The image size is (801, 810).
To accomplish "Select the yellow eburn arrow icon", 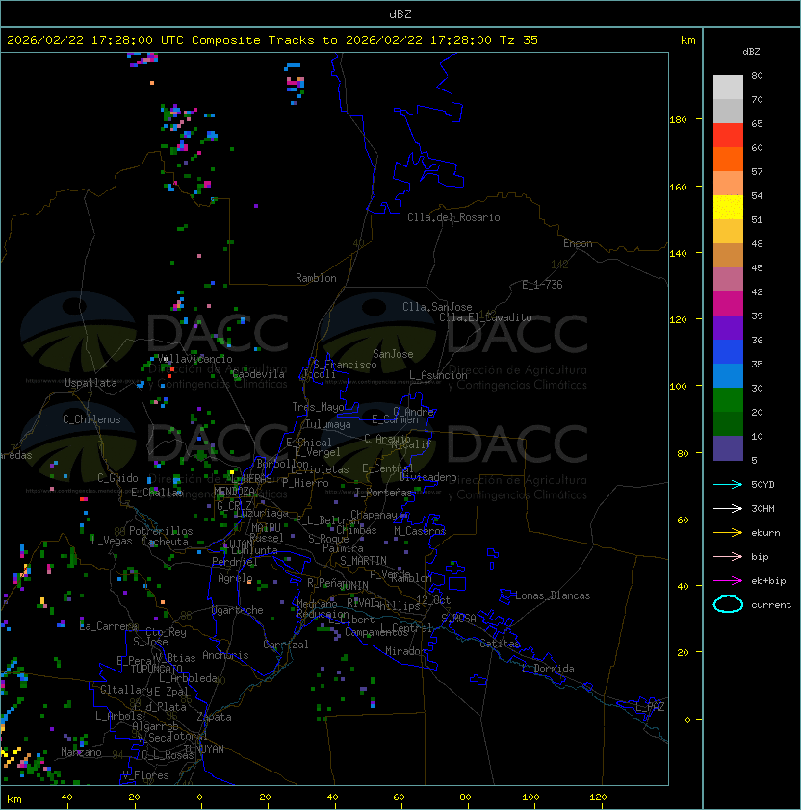I will [728, 532].
